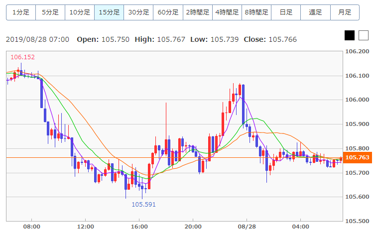This screenshot has height=234, width=376.
Task: Click the 16:00 time axis label
Action: [139, 227]
